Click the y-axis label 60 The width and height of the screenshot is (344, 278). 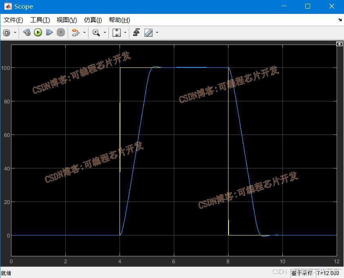click(x=7, y=135)
